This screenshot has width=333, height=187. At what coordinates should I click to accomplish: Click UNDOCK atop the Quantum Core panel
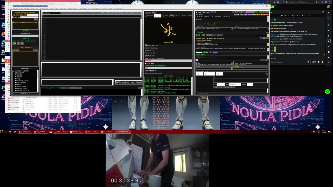[x=148, y=12]
